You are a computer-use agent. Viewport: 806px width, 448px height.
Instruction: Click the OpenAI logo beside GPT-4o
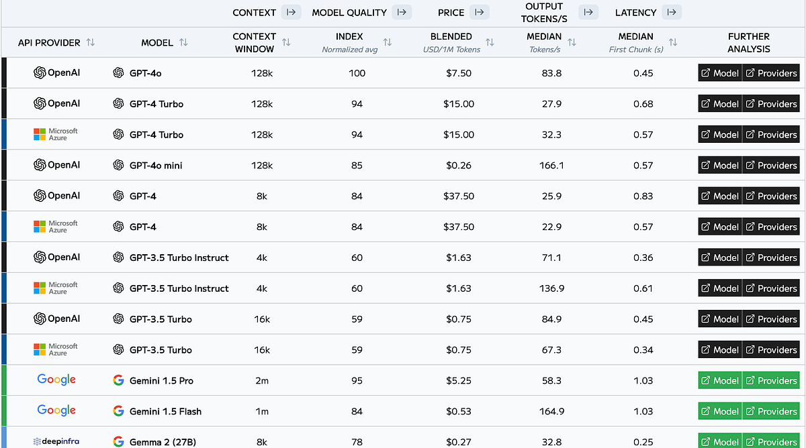pos(40,72)
